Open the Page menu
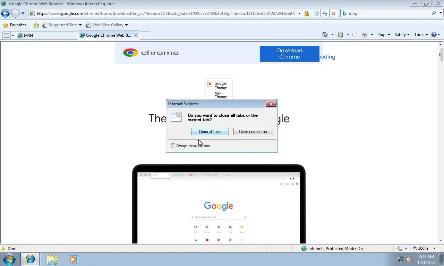Image resolution: width=444 pixels, height=266 pixels. 384,35
